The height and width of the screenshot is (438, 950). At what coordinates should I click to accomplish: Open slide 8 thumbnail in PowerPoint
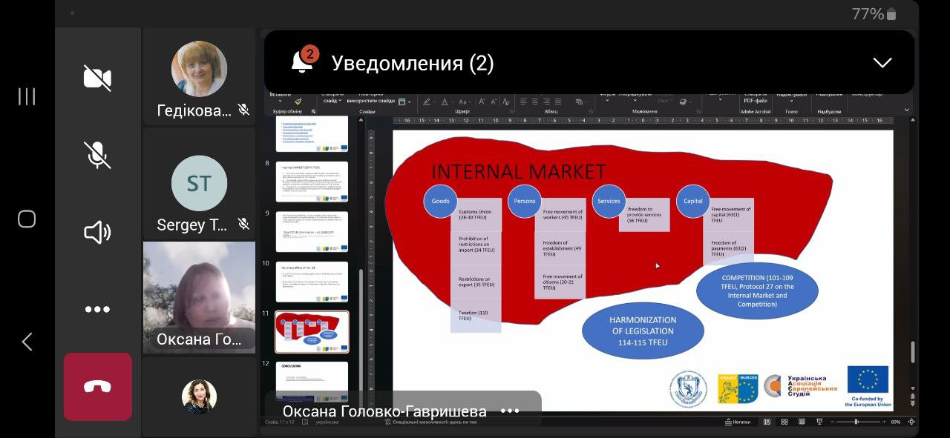(x=312, y=182)
